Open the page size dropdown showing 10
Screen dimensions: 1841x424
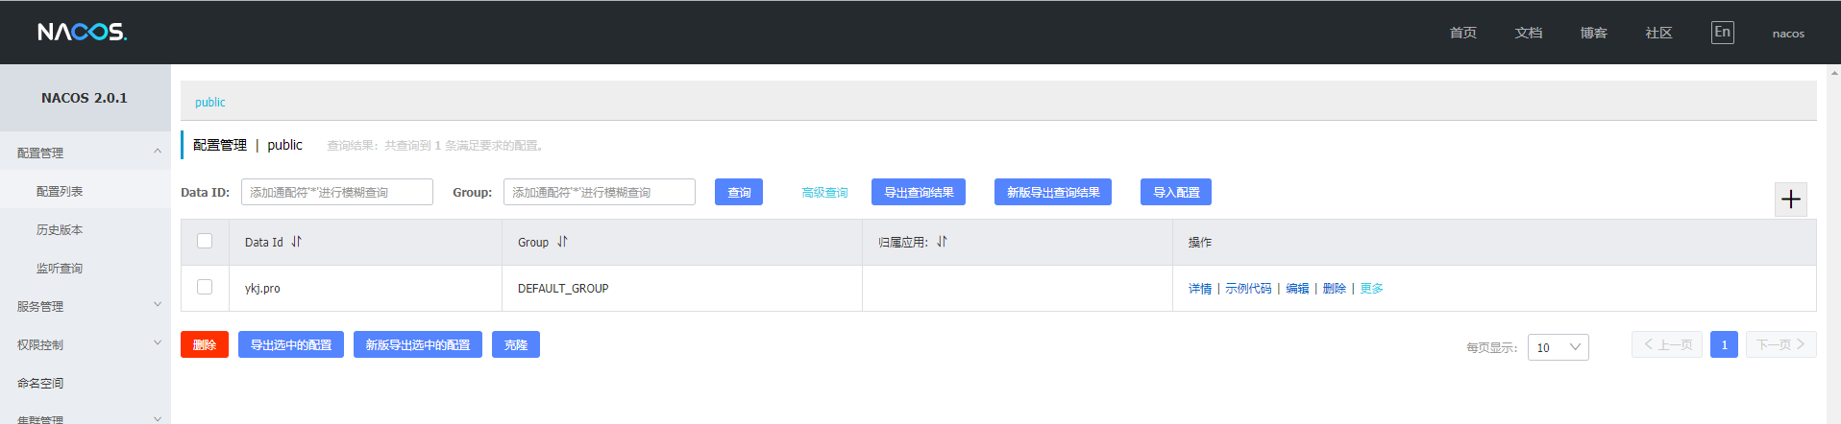tap(1558, 347)
